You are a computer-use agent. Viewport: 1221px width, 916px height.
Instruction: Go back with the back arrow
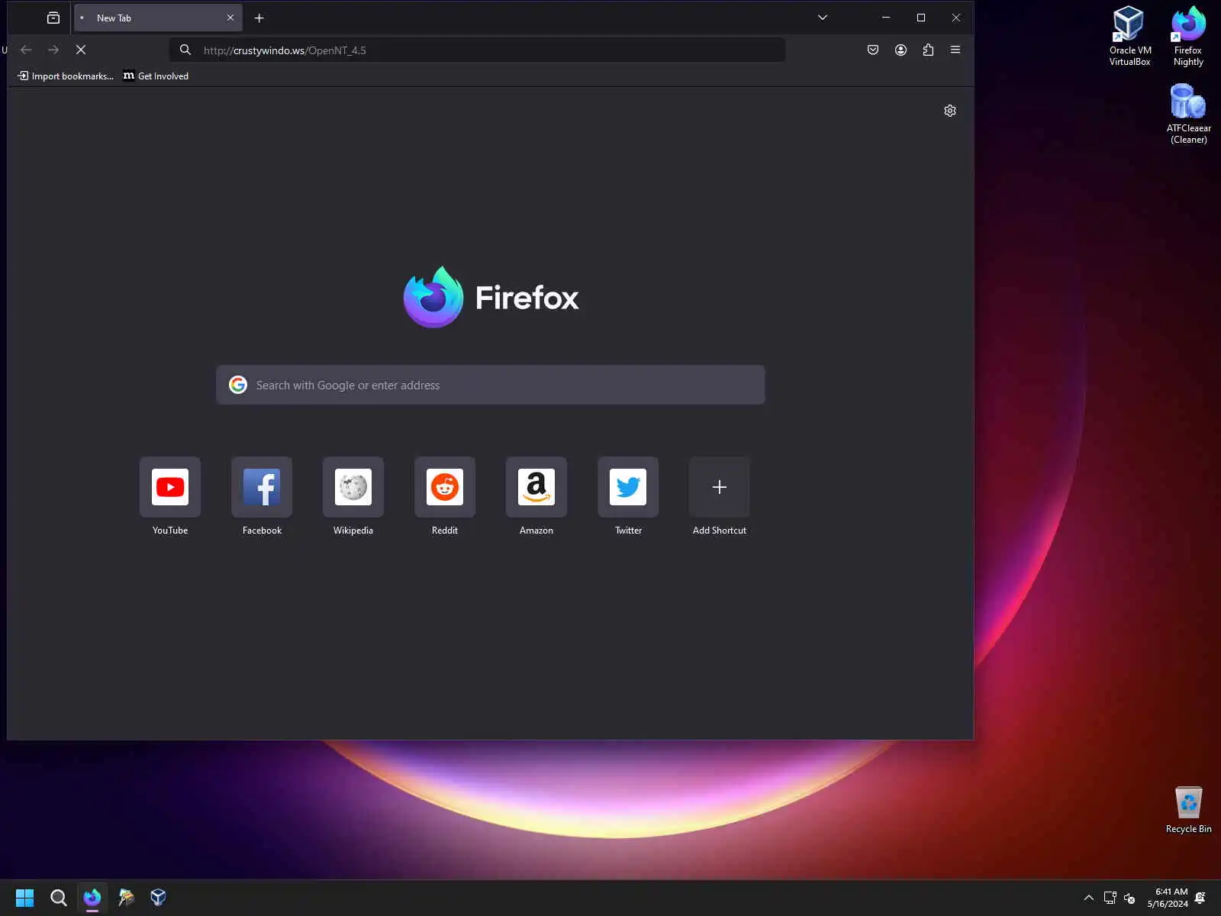(26, 50)
